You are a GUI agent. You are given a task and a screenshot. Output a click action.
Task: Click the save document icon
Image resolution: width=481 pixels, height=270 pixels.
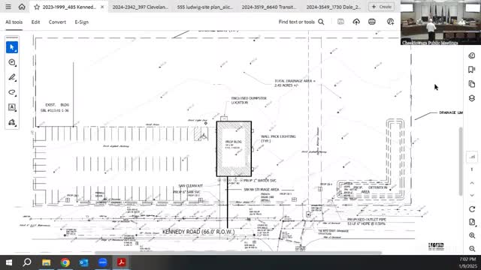340,22
